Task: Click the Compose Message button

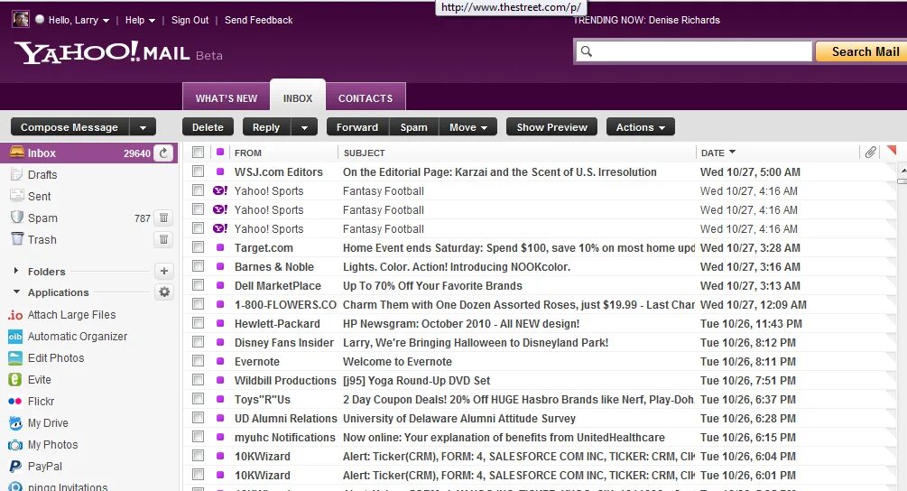Action: click(69, 127)
